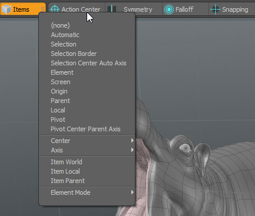Expand the Center submenu arrow
Viewport: 255px width, 216px height.
pos(133,141)
